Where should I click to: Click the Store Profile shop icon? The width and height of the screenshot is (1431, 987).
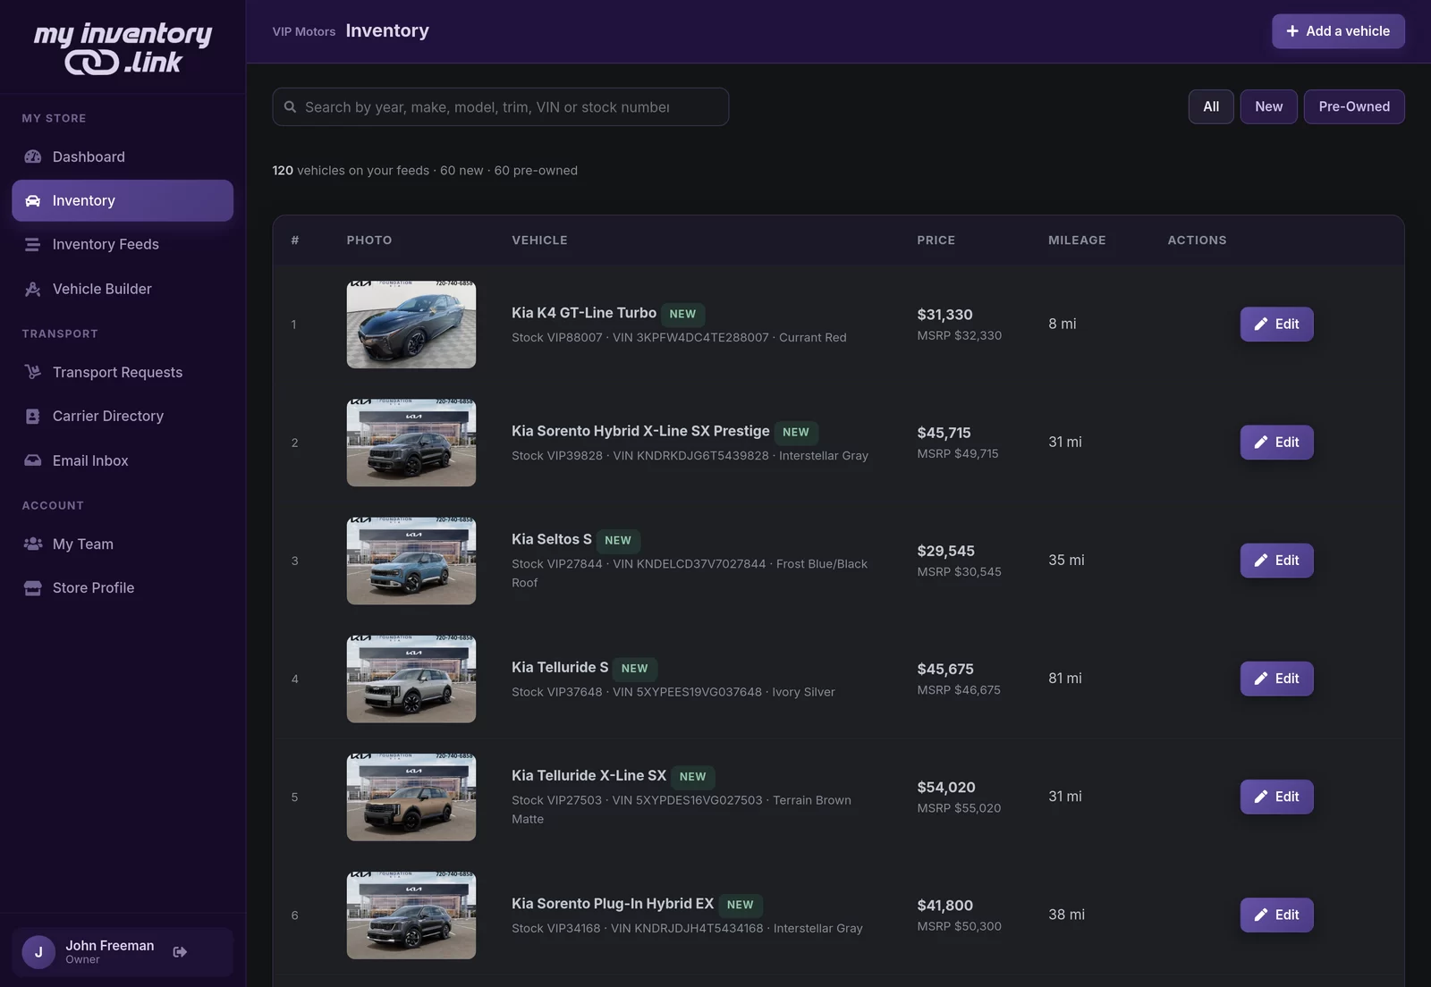[33, 587]
